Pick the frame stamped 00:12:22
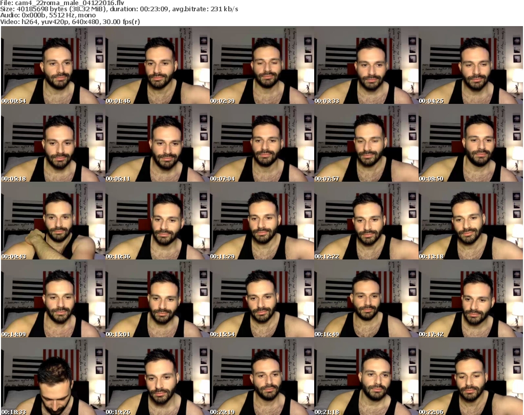The height and width of the screenshot is (415, 524). click(x=366, y=221)
